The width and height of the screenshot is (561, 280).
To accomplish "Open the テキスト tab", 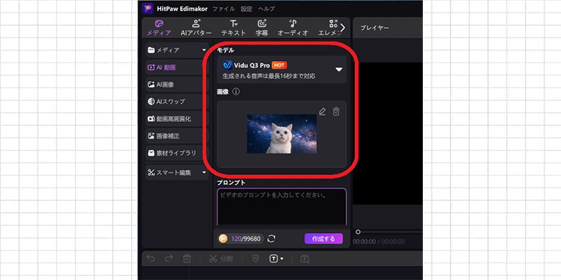I will coord(234,28).
